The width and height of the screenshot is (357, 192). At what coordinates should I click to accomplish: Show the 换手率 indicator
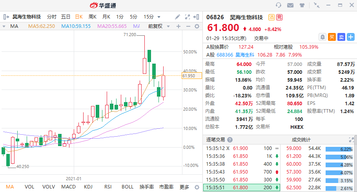click(x=147, y=187)
